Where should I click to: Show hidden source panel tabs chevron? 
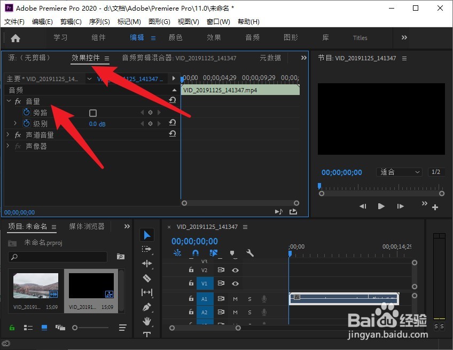pyautogui.click(x=303, y=58)
